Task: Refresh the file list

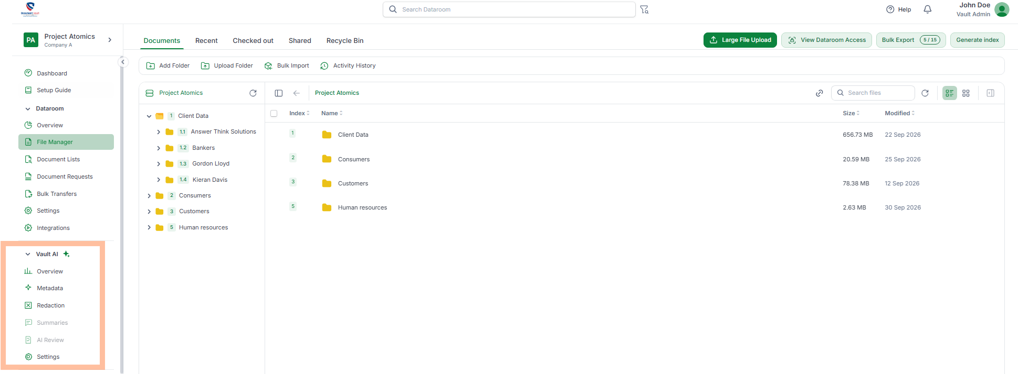Action: tap(925, 93)
